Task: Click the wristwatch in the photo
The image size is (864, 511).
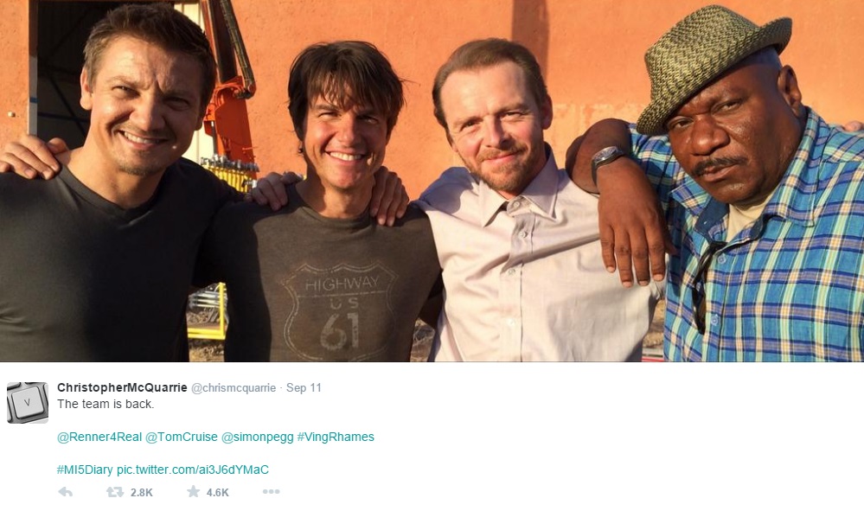Action: tap(608, 159)
